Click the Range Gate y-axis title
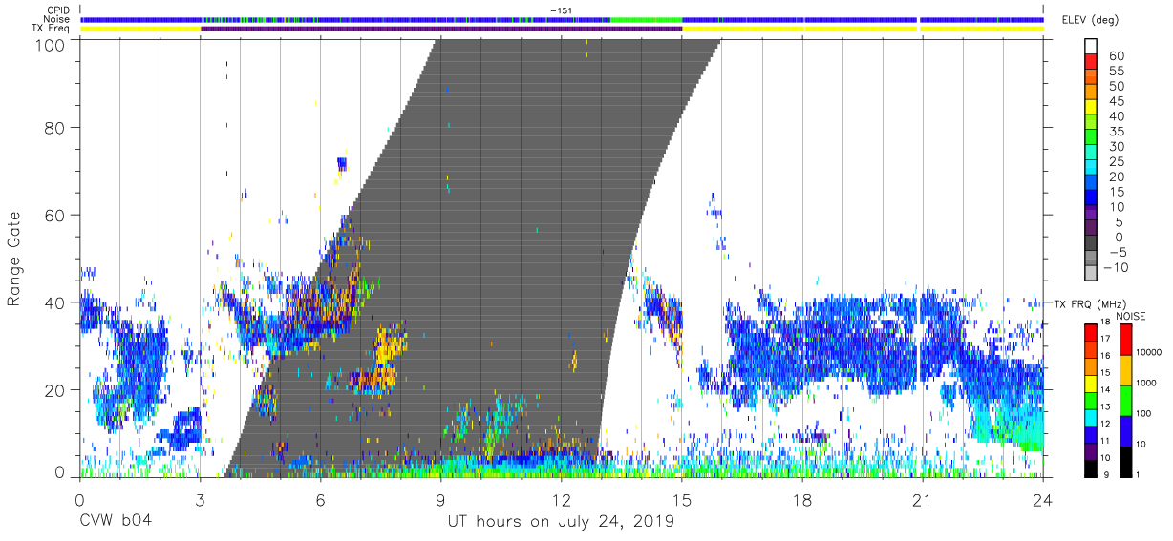This screenshot has height=541, width=1173. (14, 258)
